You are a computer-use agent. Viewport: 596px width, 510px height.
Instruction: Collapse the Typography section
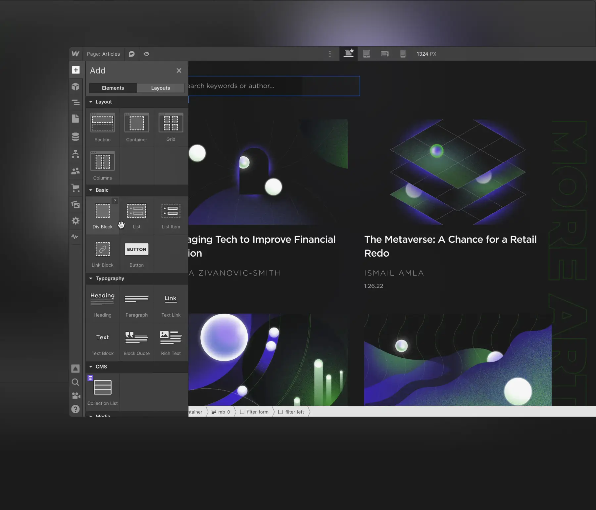pyautogui.click(x=91, y=279)
